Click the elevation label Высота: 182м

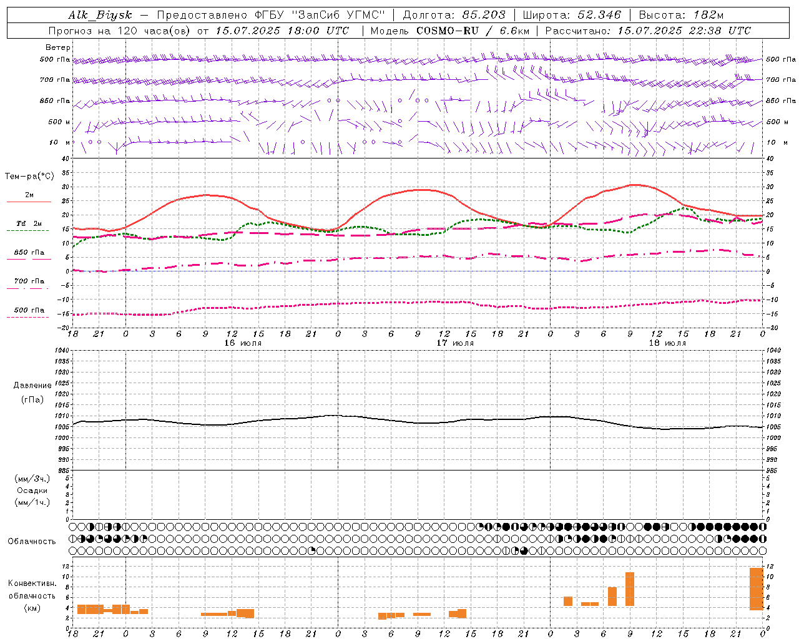click(681, 15)
